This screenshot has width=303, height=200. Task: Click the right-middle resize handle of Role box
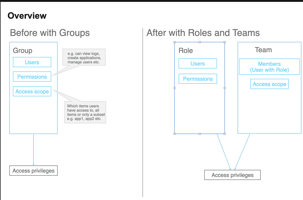(225, 88)
